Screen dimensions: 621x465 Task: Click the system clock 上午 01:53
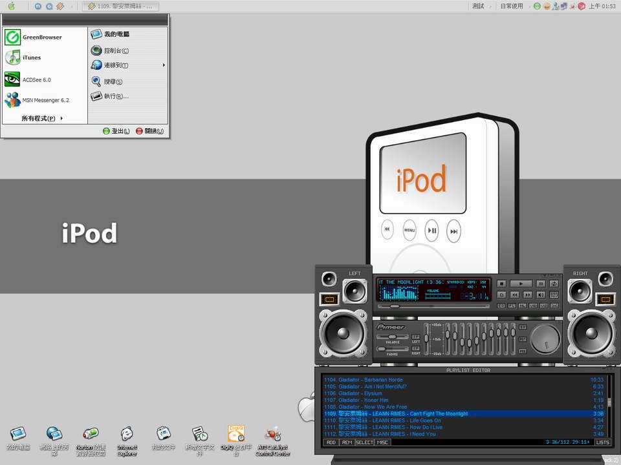pyautogui.click(x=602, y=6)
